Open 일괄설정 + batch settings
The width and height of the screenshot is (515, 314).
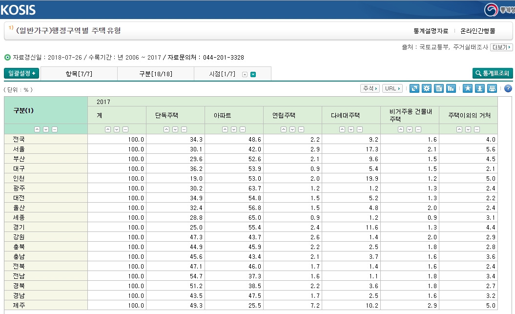coord(21,73)
